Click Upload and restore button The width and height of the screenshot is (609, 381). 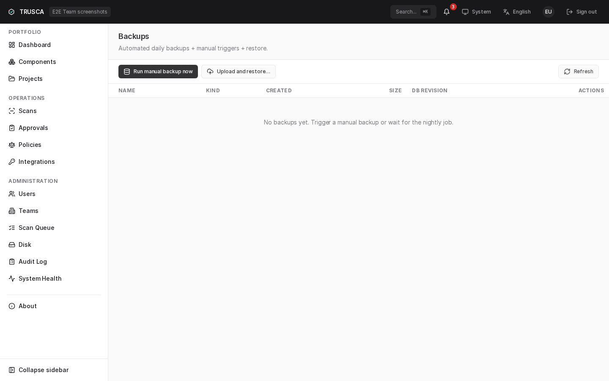click(239, 72)
